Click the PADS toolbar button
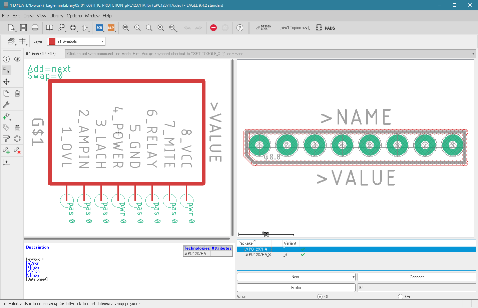 (x=326, y=28)
